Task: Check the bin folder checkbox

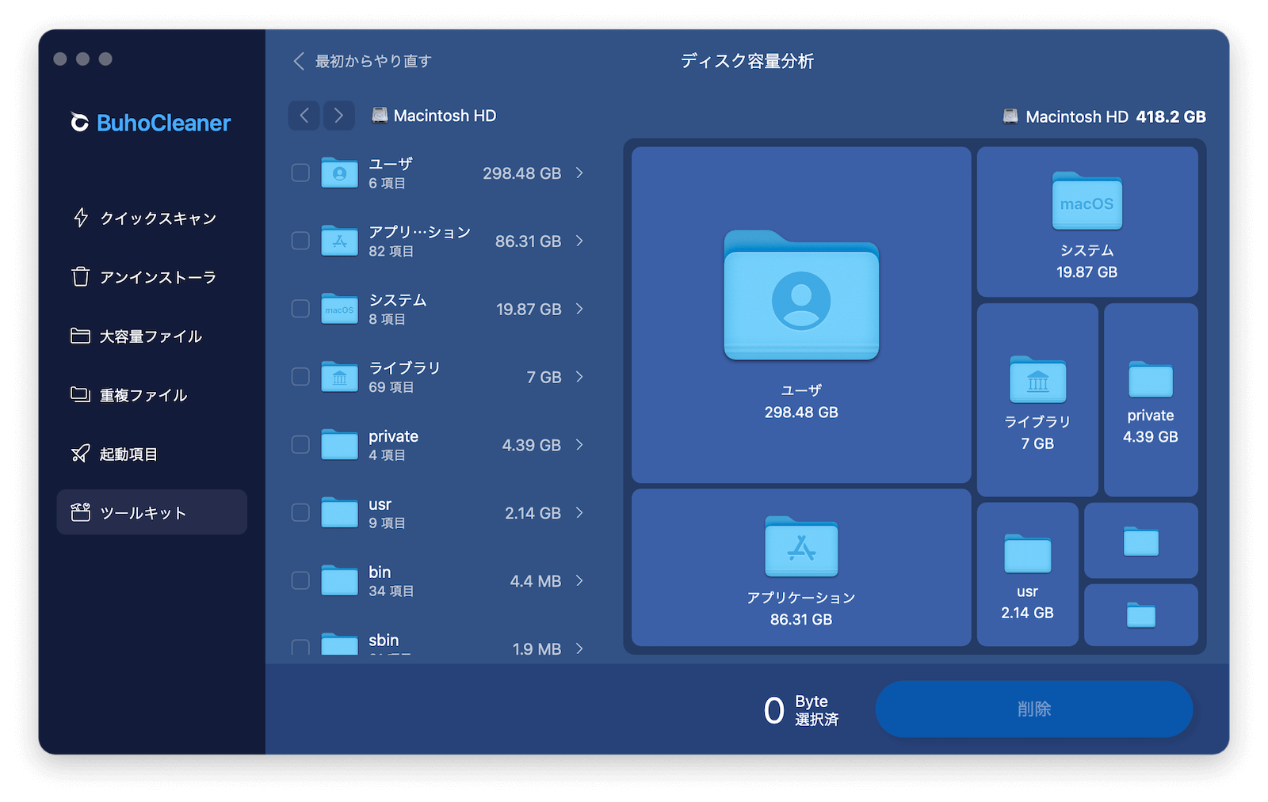Action: [300, 580]
